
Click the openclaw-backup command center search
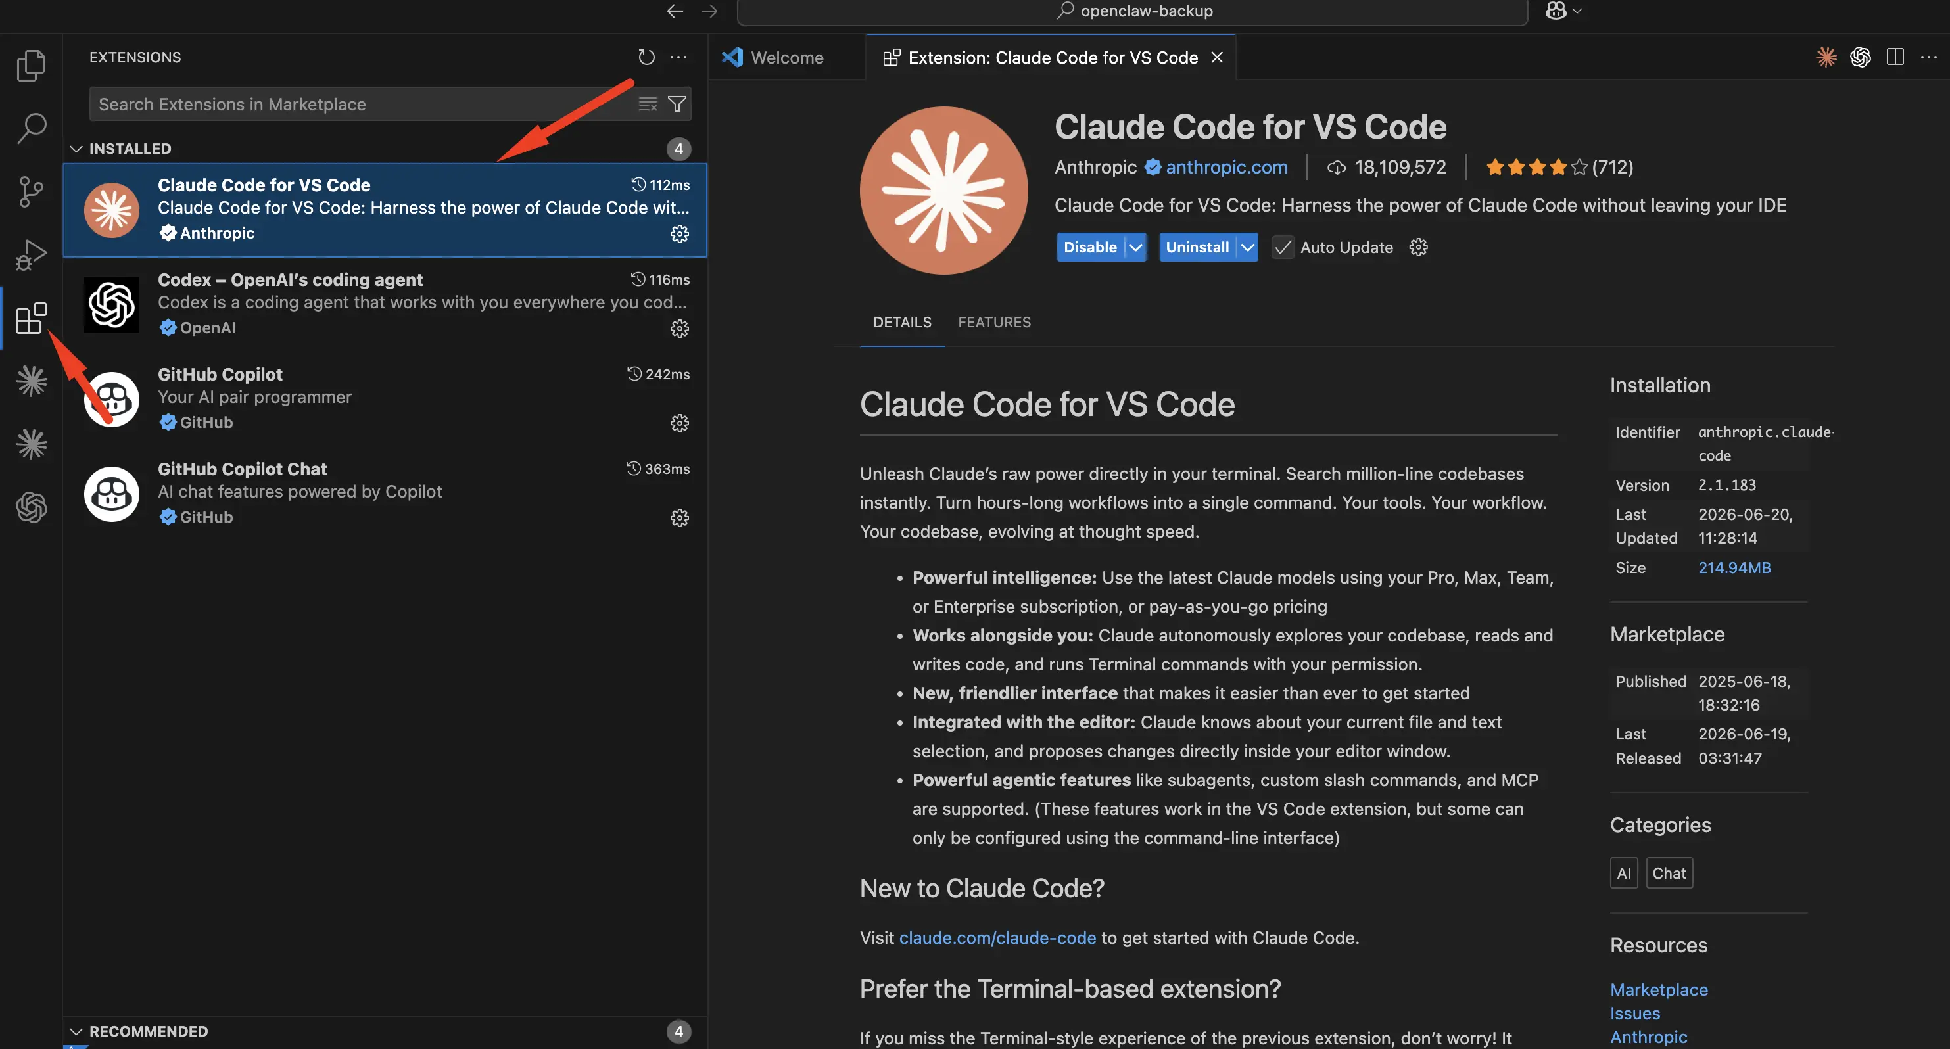(x=1132, y=11)
